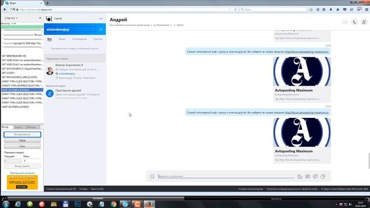Attach a file with the add files icon
Screen dimensions: 370x208
click(x=299, y=176)
